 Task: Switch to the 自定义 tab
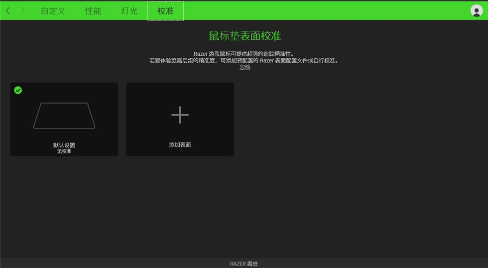tap(53, 11)
